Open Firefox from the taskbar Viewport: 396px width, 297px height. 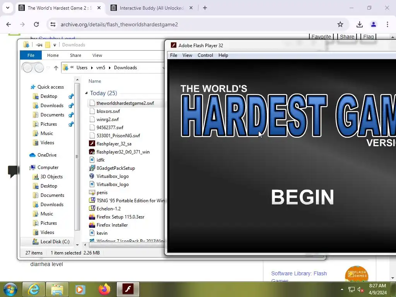(x=104, y=289)
